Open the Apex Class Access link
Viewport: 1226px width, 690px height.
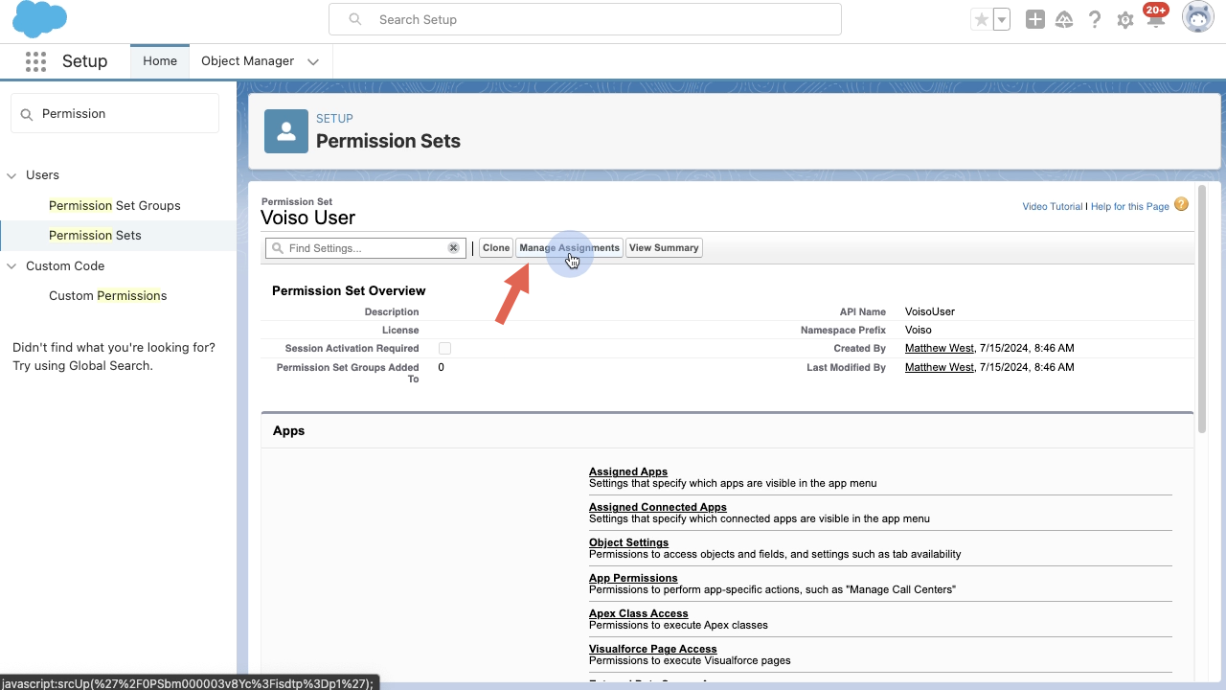coord(639,613)
